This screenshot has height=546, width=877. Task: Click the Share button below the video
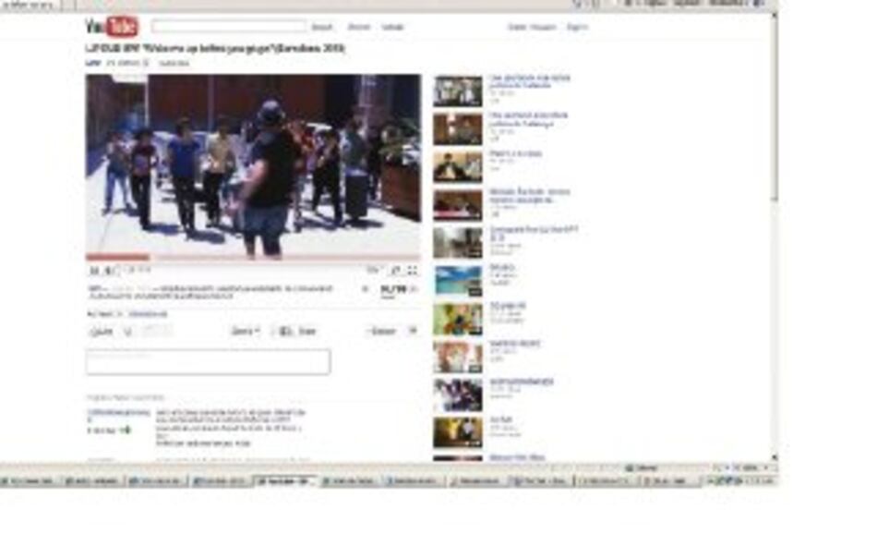pos(298,331)
